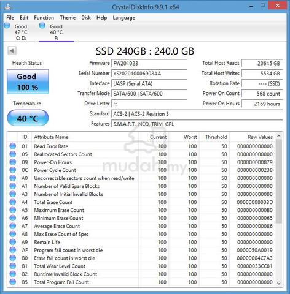
Task: Click raw value 00000033CC81
Action: pos(254,266)
